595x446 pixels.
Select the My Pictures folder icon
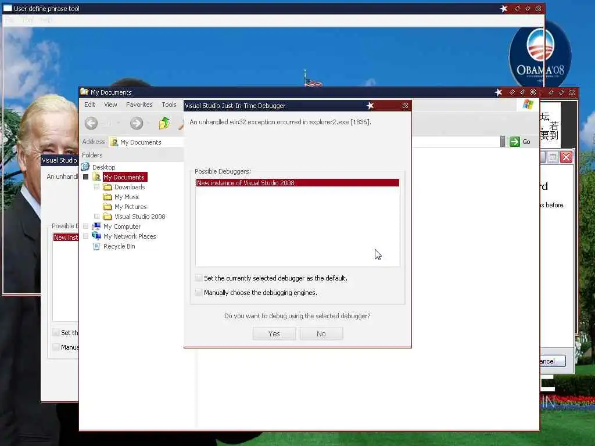point(107,207)
